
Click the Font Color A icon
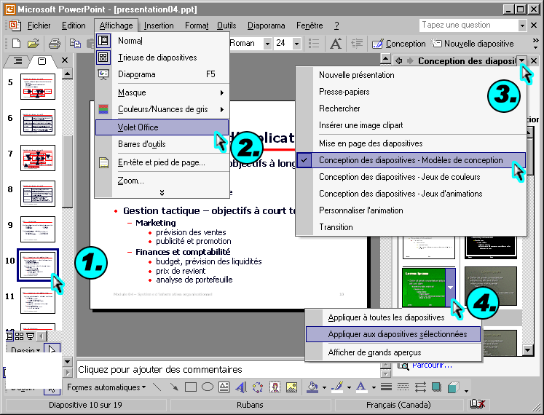[361, 387]
